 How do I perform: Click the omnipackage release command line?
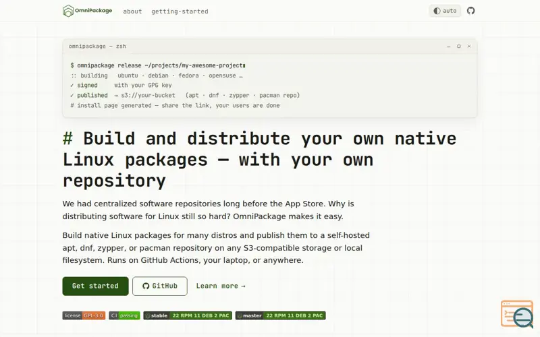pos(158,65)
